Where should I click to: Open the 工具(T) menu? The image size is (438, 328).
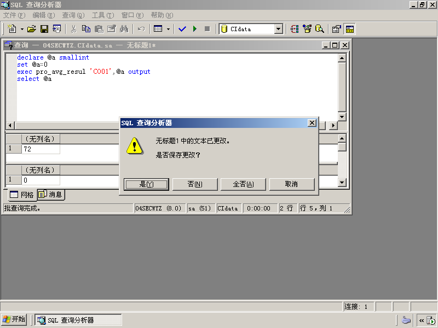click(x=103, y=15)
